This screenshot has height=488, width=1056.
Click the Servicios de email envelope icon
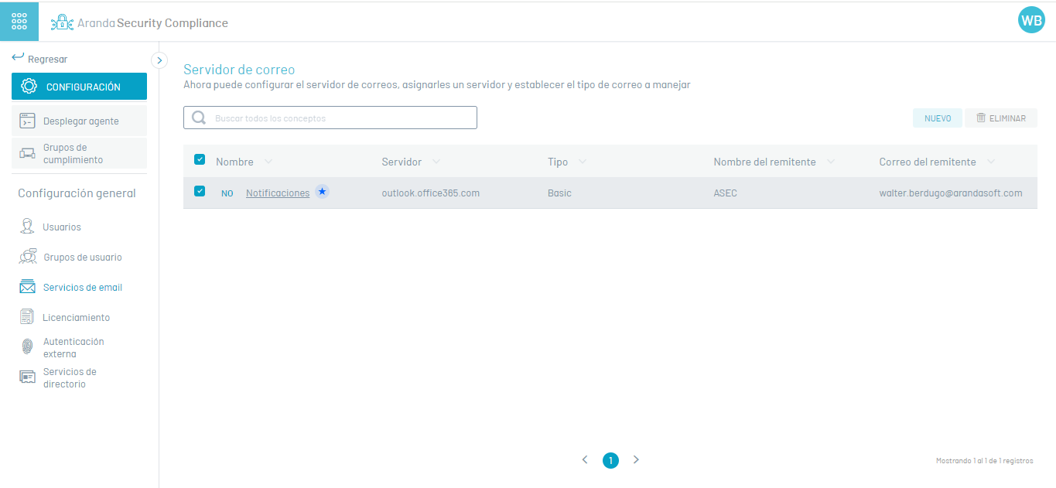(x=28, y=287)
